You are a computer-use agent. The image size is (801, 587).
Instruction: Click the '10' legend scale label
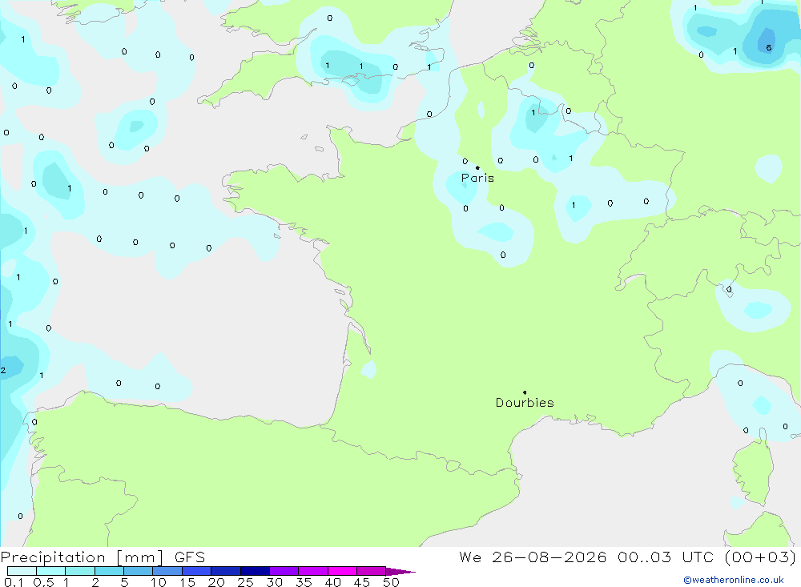pos(158,582)
